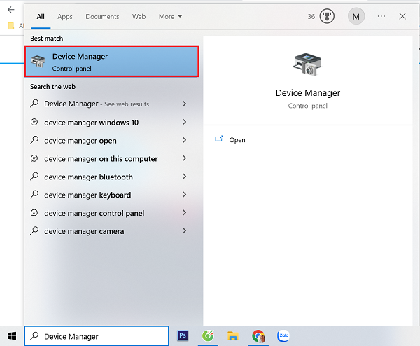Screen dimensions: 420x346
Task: Open the green Coc Coc taskbar icon
Action: 208,336
